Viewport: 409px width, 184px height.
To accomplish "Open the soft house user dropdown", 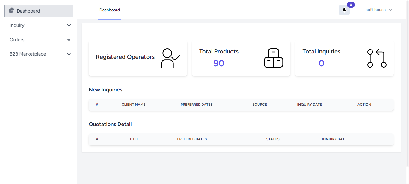I will (379, 10).
